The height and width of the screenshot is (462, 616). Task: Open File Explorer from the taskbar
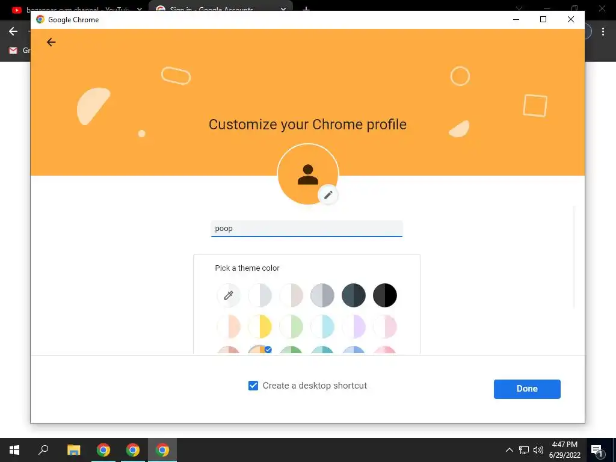73,450
